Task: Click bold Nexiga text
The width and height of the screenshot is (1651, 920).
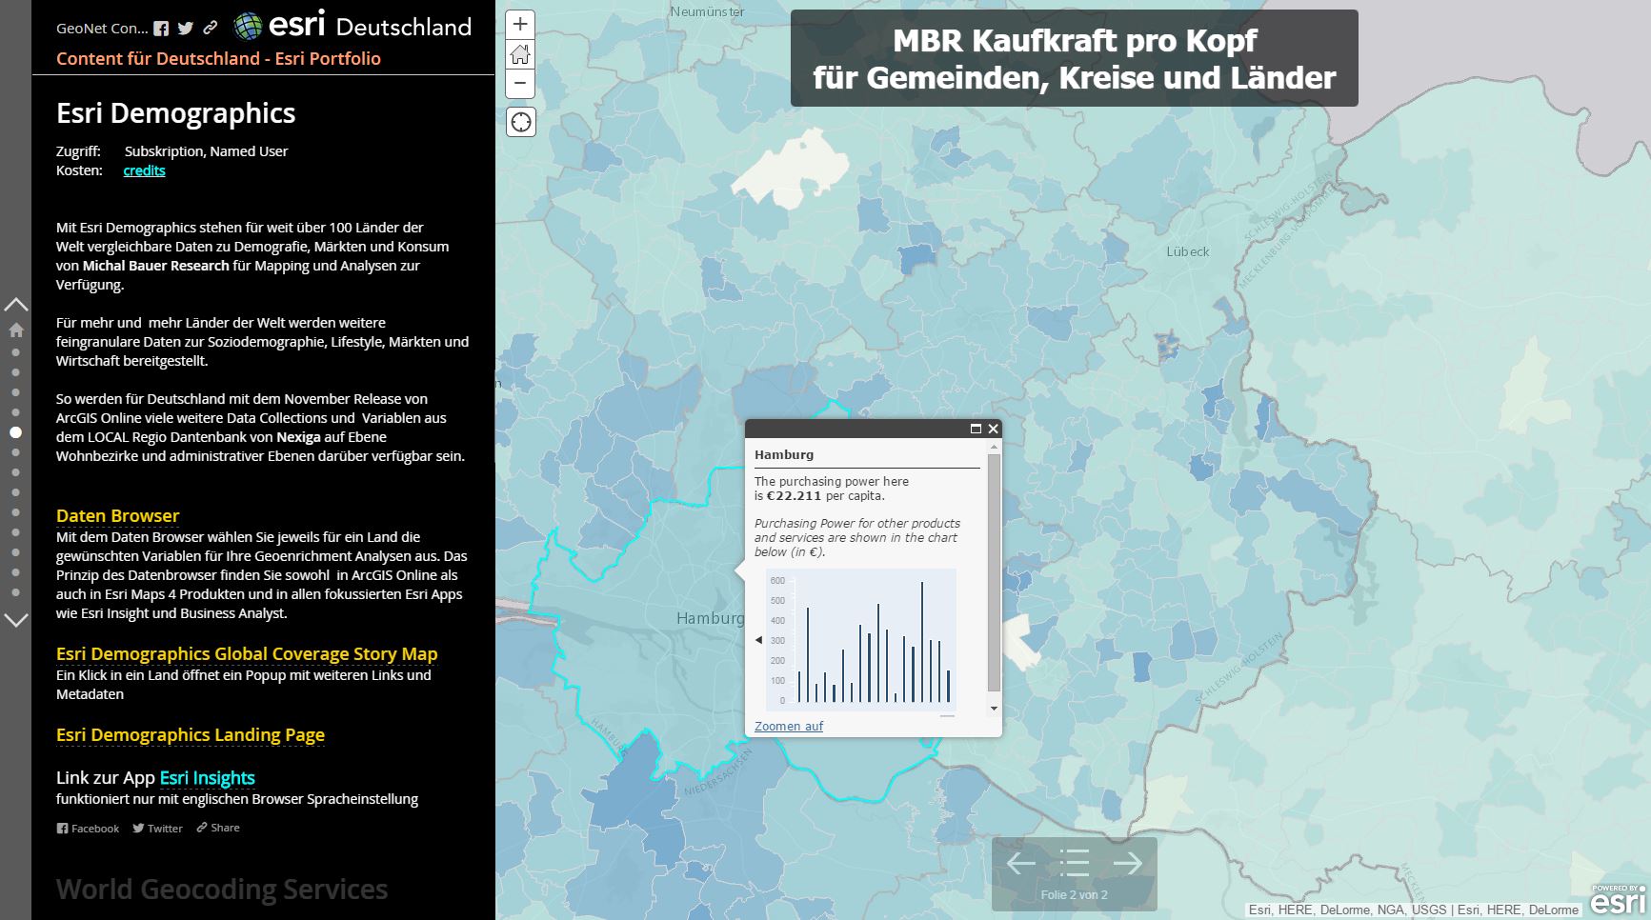Action: 298,437
